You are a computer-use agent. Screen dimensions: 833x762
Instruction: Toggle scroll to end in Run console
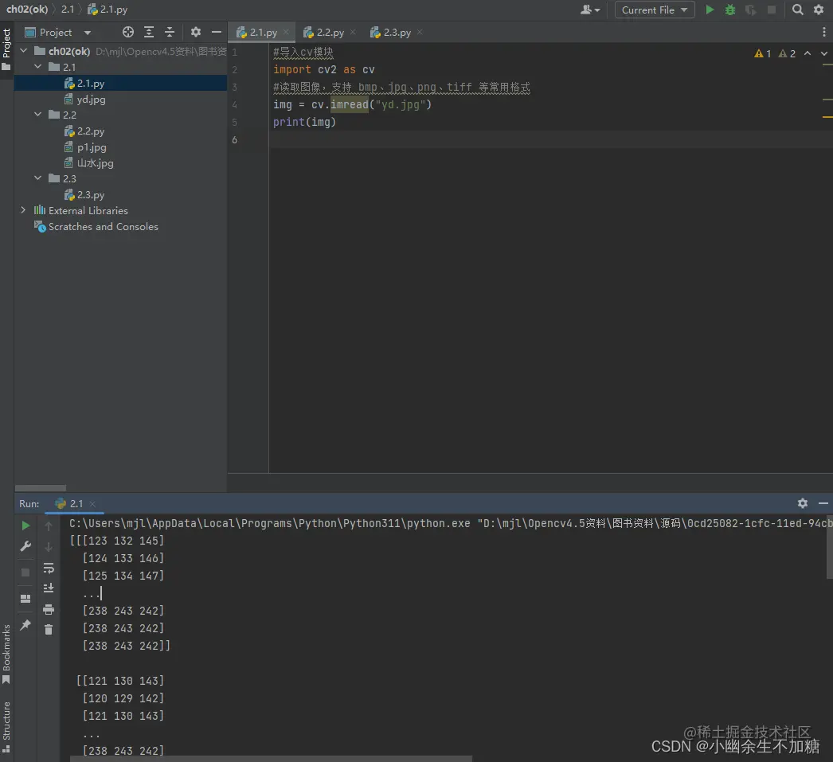49,588
